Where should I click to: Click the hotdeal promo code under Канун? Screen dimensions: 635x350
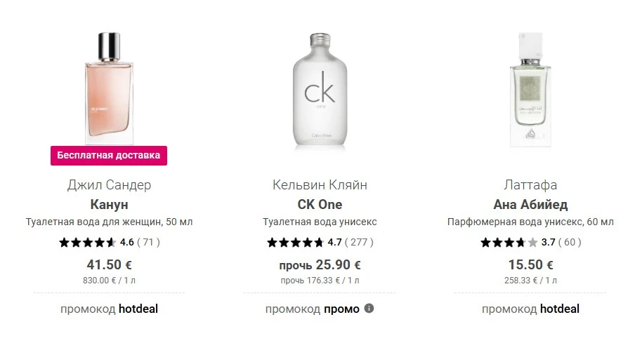(138, 309)
